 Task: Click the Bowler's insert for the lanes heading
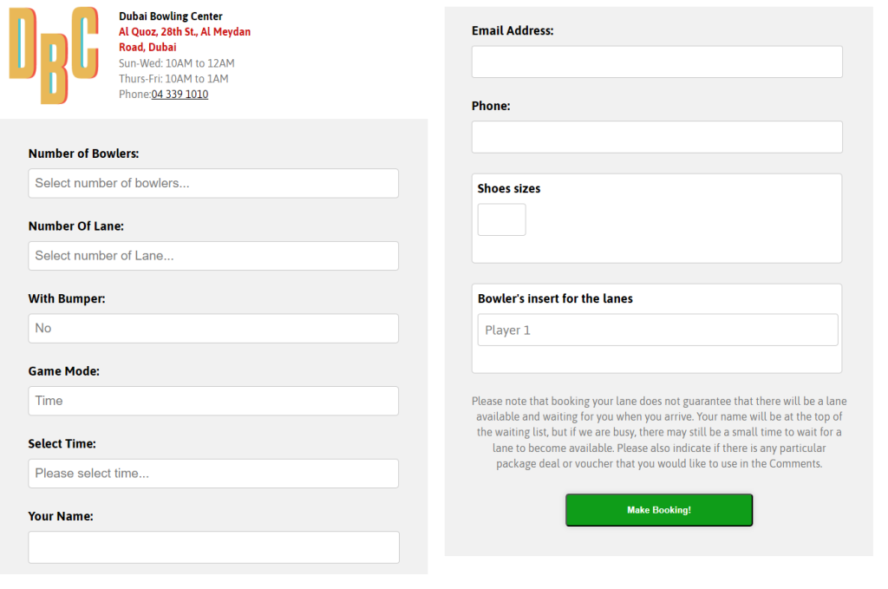(x=555, y=298)
